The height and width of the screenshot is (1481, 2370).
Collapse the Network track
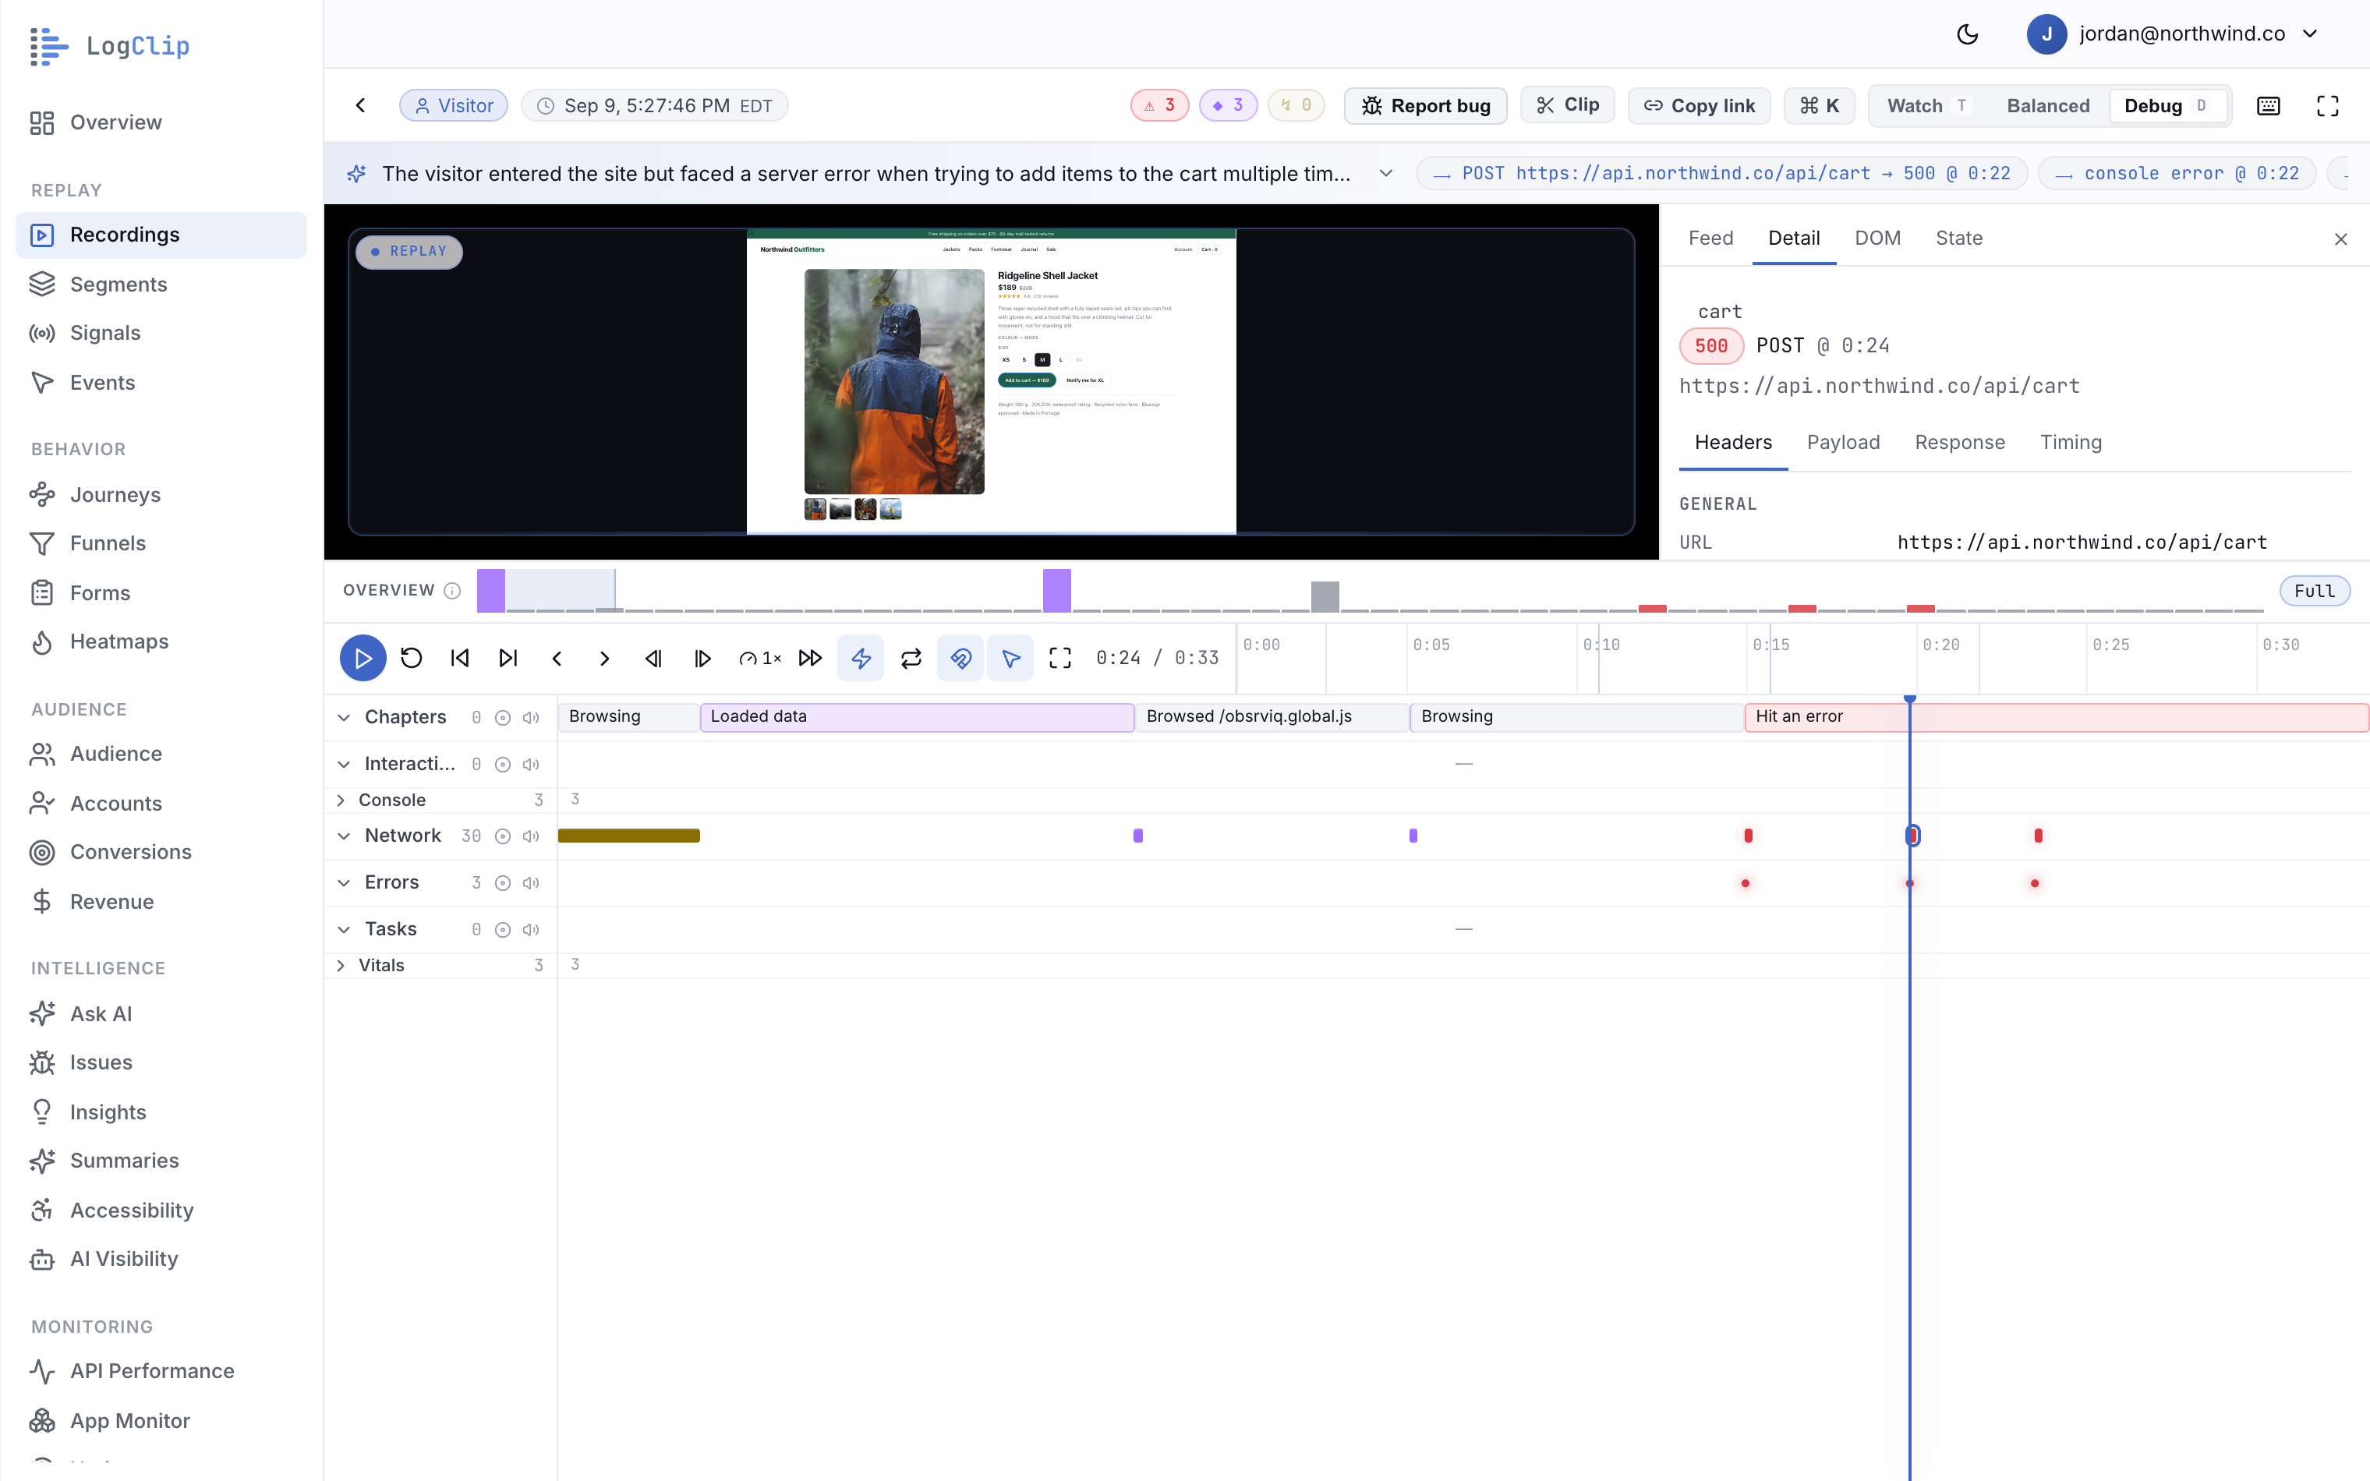(x=344, y=836)
